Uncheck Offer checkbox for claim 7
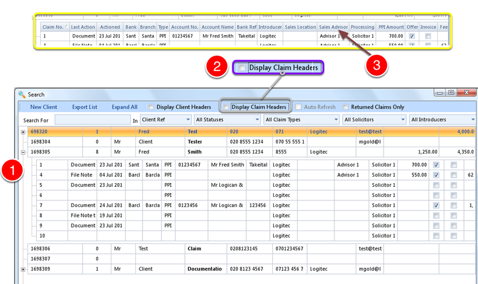Image resolution: width=478 pixels, height=284 pixels. click(x=436, y=205)
